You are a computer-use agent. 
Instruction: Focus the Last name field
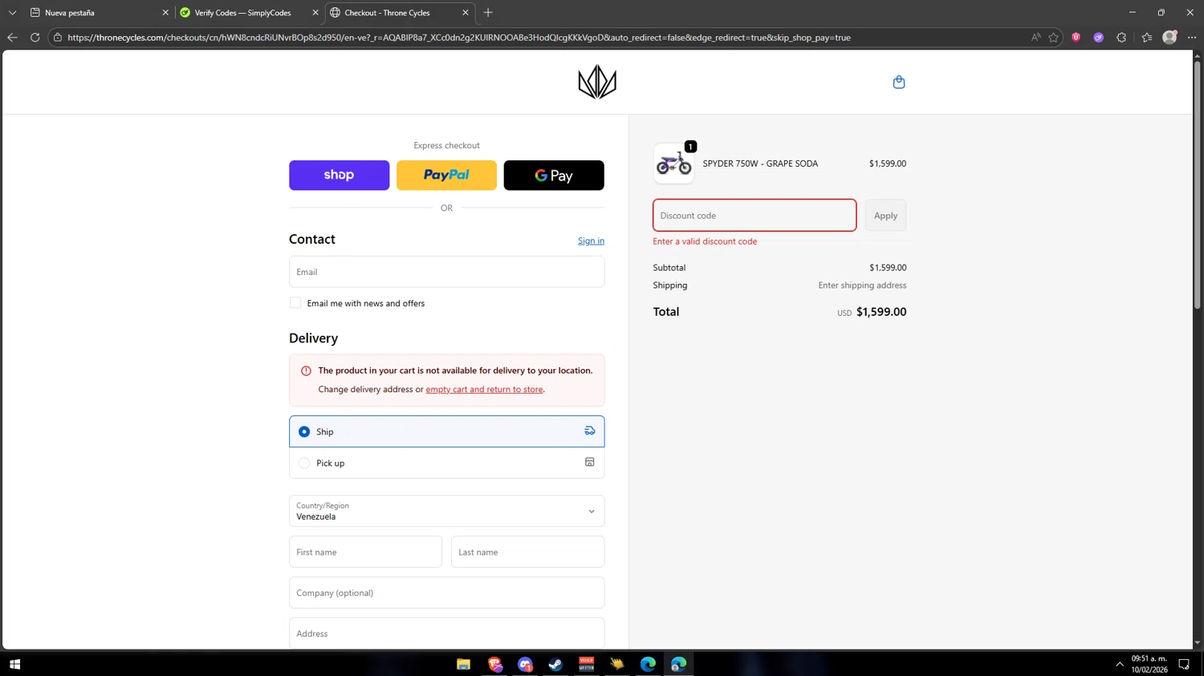[x=527, y=552]
